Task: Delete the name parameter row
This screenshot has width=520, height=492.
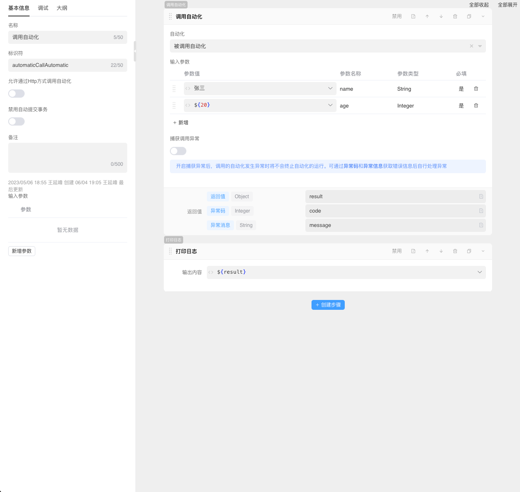Action: (x=476, y=89)
